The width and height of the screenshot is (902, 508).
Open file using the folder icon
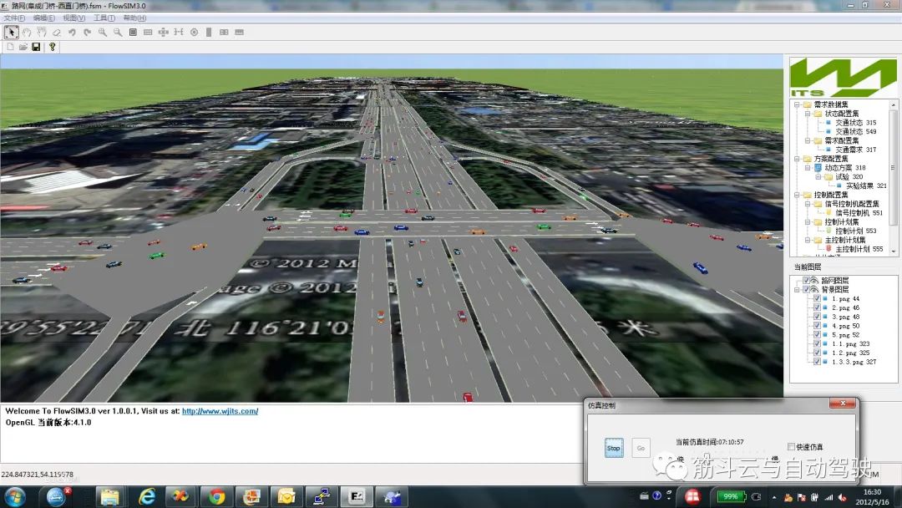[x=23, y=47]
